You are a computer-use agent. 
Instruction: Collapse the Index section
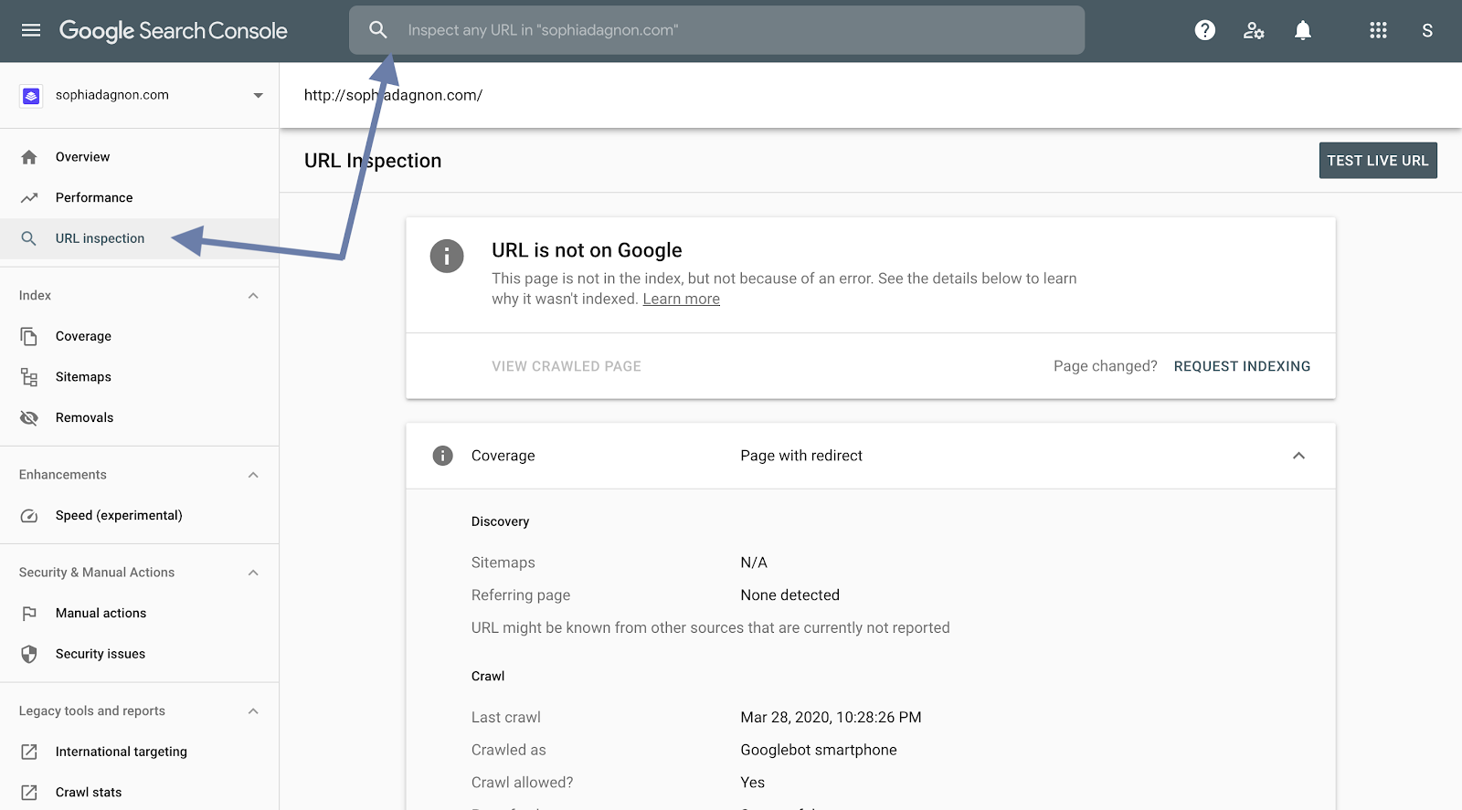tap(253, 296)
